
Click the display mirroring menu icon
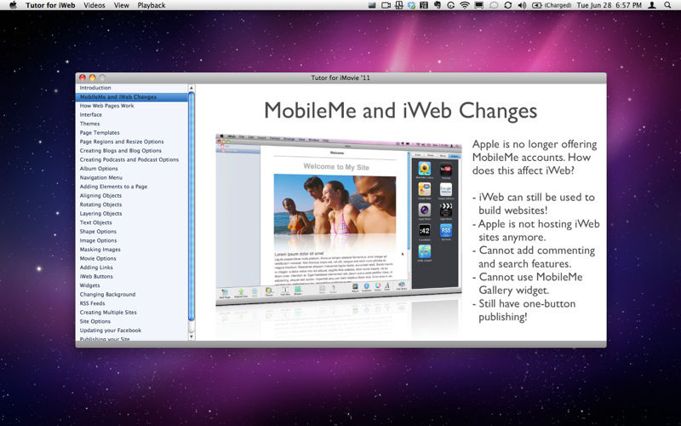click(x=479, y=5)
